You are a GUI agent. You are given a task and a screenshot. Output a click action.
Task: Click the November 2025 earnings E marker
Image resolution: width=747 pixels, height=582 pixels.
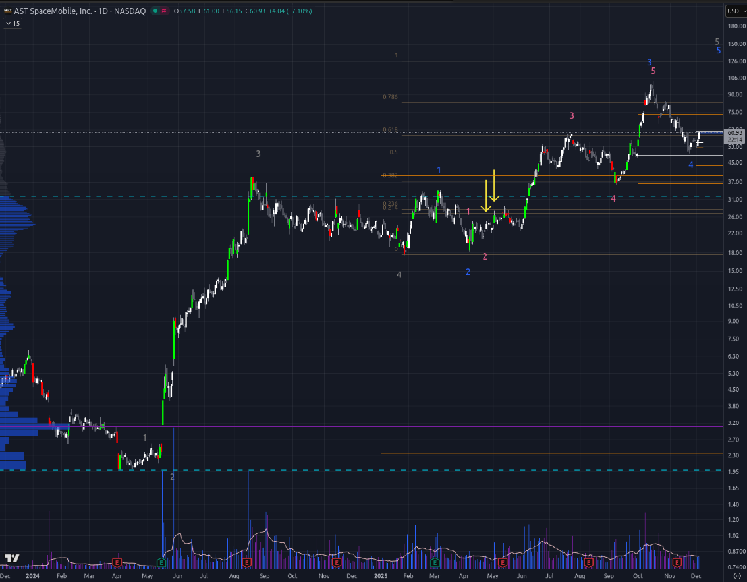coord(677,562)
